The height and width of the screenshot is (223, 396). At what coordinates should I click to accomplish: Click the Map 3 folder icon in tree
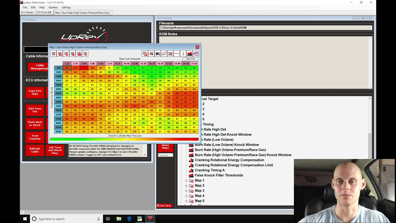pos(191,191)
